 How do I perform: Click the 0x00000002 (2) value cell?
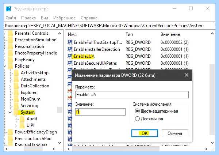[174, 42]
